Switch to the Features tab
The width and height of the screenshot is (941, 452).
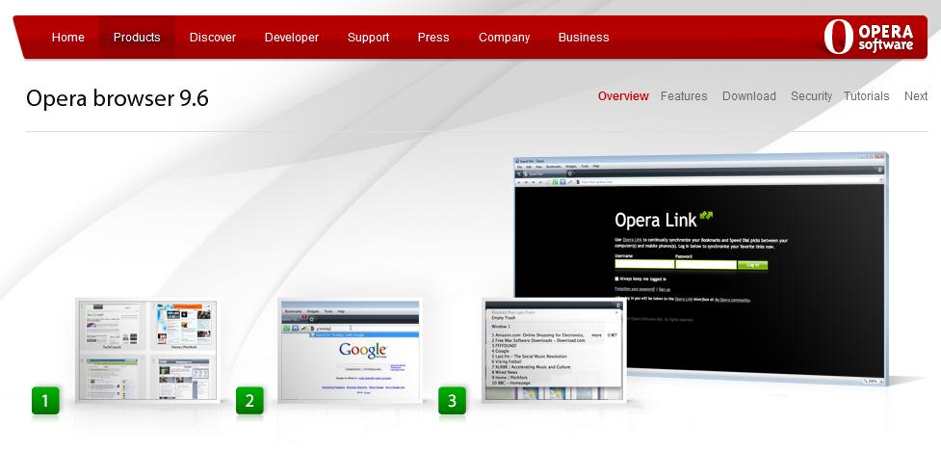pyautogui.click(x=684, y=96)
